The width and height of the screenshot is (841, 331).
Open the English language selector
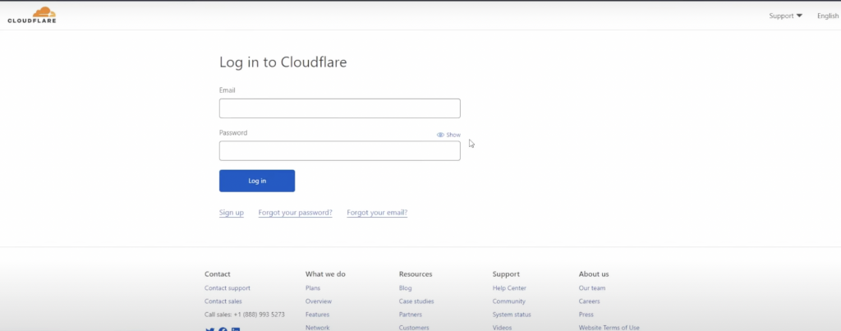pos(829,16)
